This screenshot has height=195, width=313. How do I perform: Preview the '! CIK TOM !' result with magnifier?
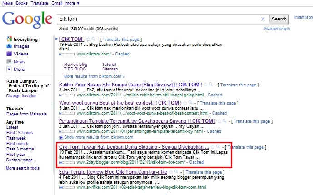94,39
